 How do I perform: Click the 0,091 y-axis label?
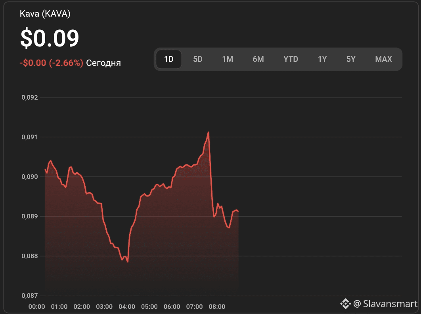[x=30, y=137]
